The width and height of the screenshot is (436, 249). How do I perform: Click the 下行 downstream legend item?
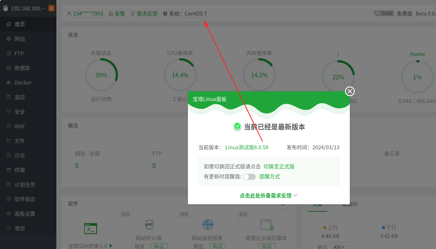[389, 227]
